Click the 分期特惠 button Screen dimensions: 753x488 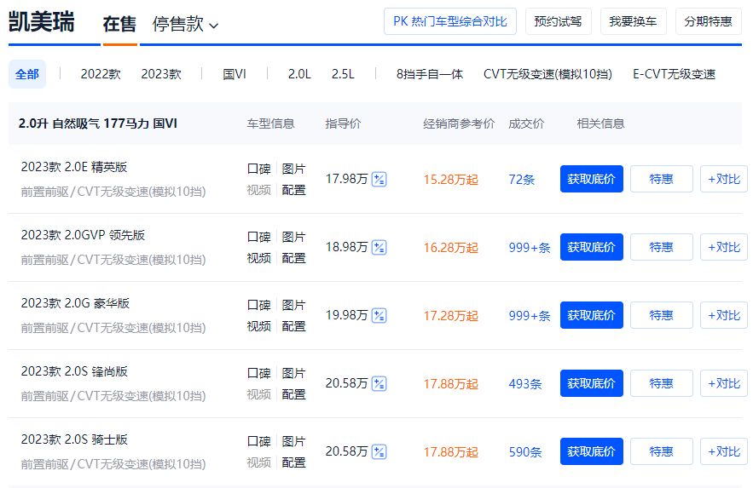click(x=709, y=21)
